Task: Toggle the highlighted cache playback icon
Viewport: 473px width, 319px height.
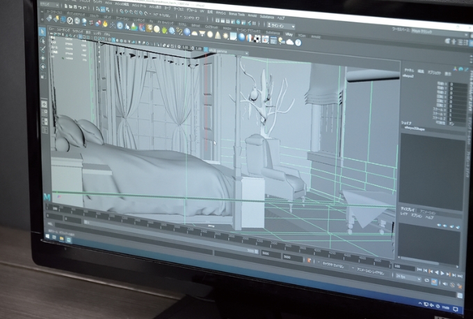Action: pyautogui.click(x=434, y=282)
